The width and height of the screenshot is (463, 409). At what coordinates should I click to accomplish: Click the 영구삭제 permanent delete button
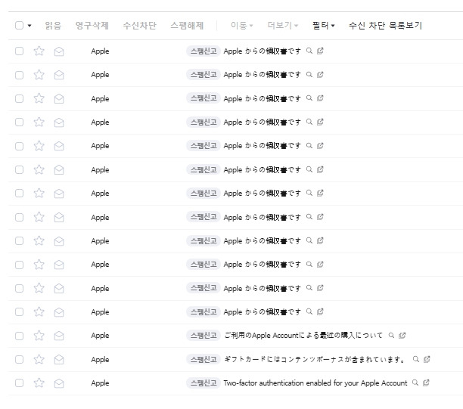click(x=92, y=26)
